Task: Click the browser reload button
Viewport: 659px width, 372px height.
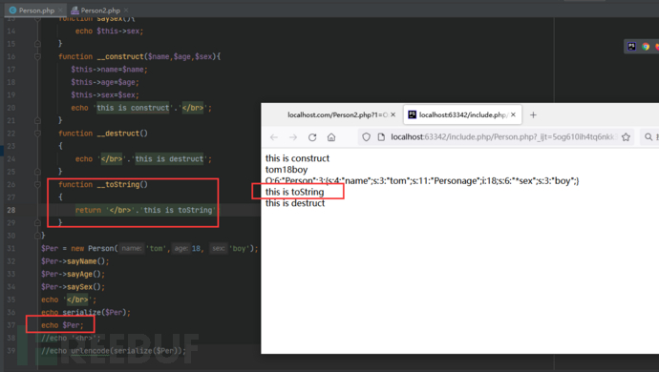Action: pos(312,137)
